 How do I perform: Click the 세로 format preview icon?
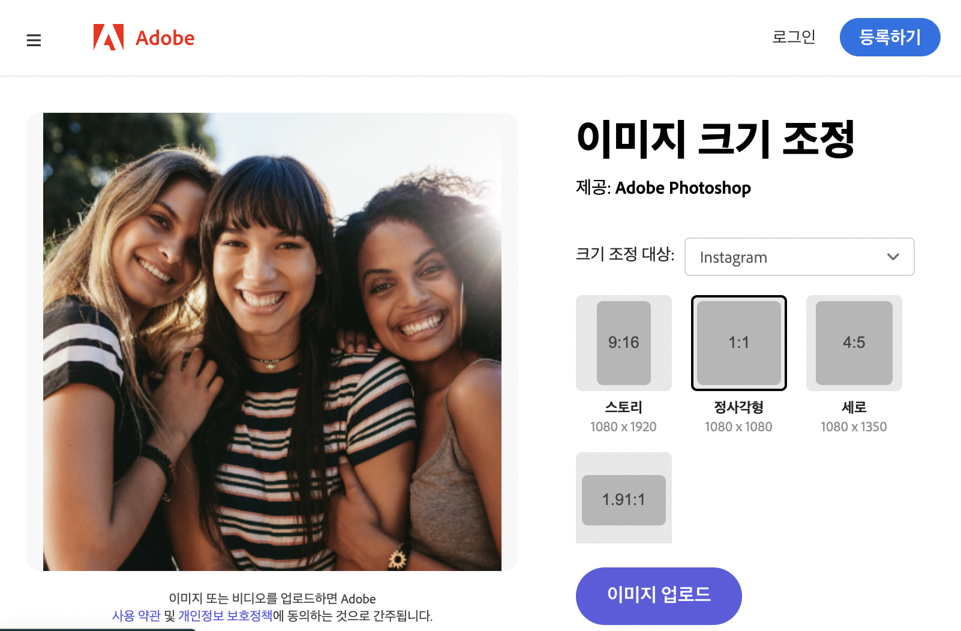click(x=854, y=343)
